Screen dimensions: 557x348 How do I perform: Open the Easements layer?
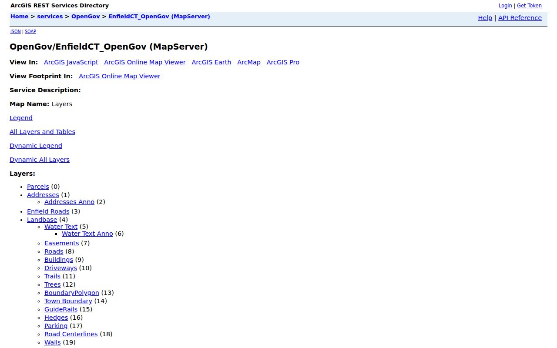62,243
